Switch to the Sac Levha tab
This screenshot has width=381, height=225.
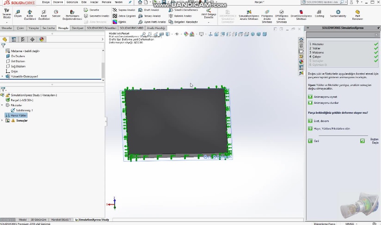click(x=48, y=28)
